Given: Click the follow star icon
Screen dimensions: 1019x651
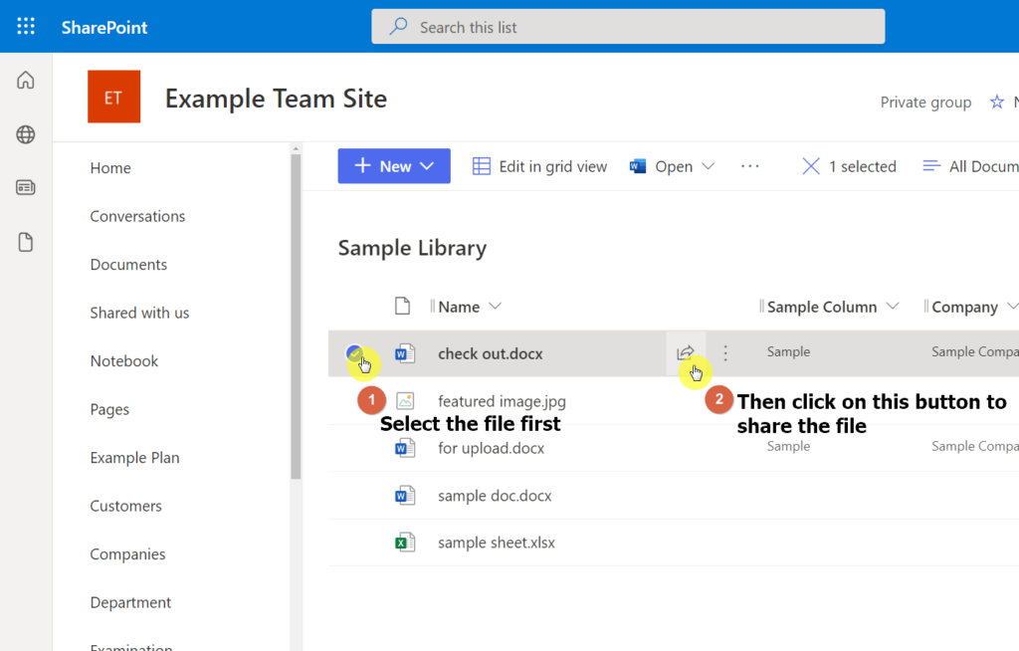Looking at the screenshot, I should point(996,103).
